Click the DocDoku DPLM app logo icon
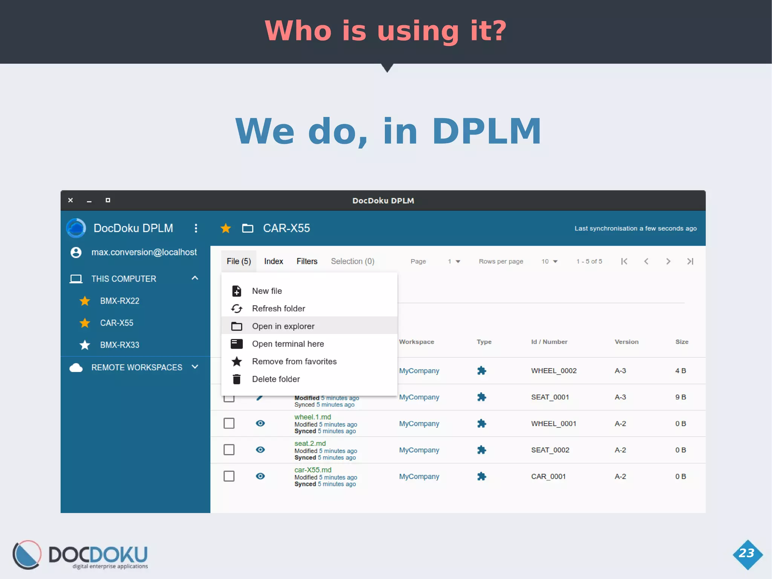Screen dimensions: 772x579 (x=76, y=228)
